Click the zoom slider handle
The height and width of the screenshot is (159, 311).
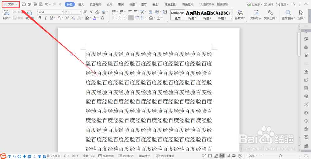(x=280, y=156)
